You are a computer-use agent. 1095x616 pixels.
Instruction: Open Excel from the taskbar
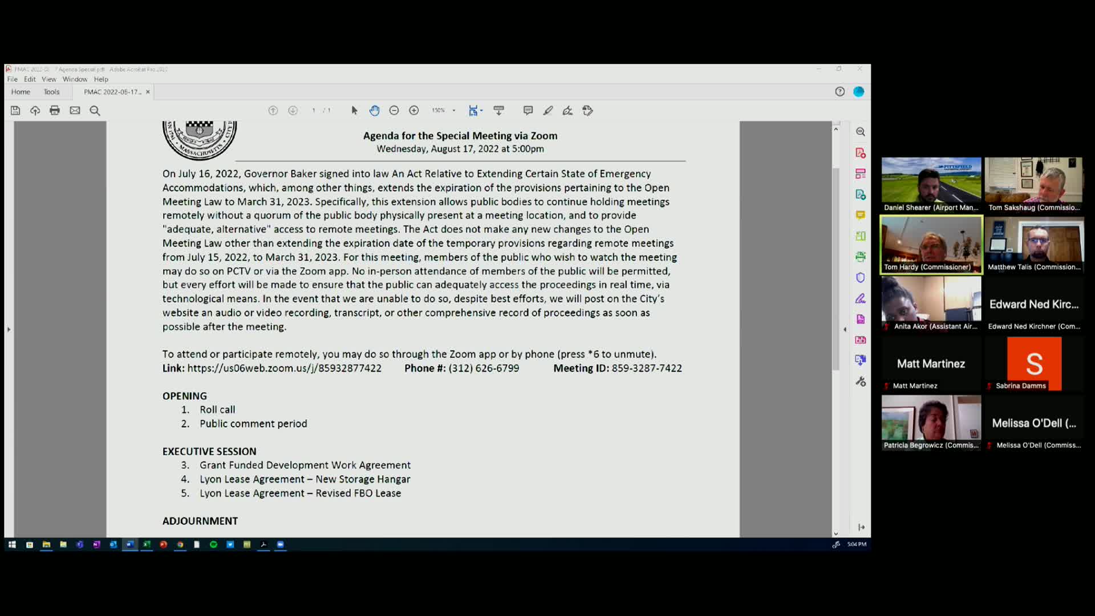[x=147, y=545]
